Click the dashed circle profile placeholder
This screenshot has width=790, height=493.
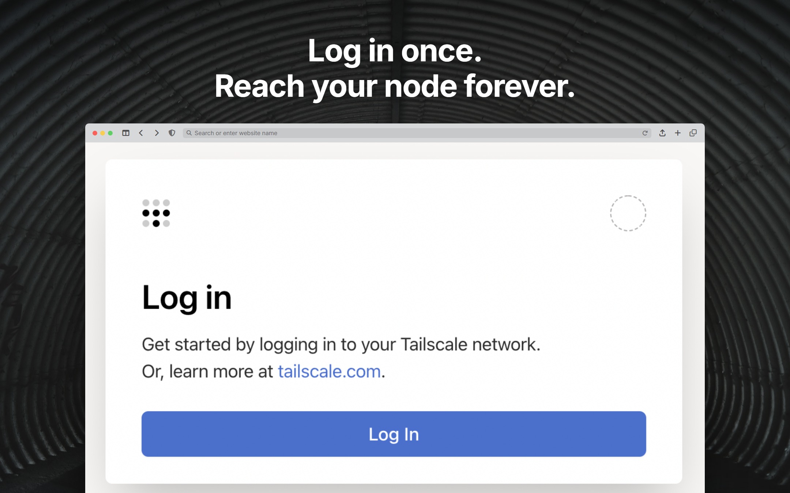[x=628, y=213]
